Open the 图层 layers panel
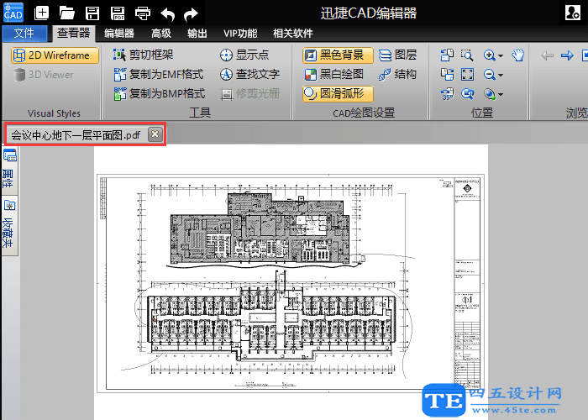Image resolution: width=588 pixels, height=420 pixels. (x=397, y=55)
